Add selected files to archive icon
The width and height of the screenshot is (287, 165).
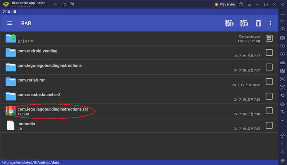pos(229,23)
